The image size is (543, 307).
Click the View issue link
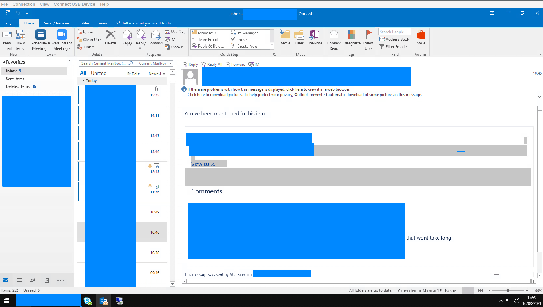pyautogui.click(x=203, y=164)
